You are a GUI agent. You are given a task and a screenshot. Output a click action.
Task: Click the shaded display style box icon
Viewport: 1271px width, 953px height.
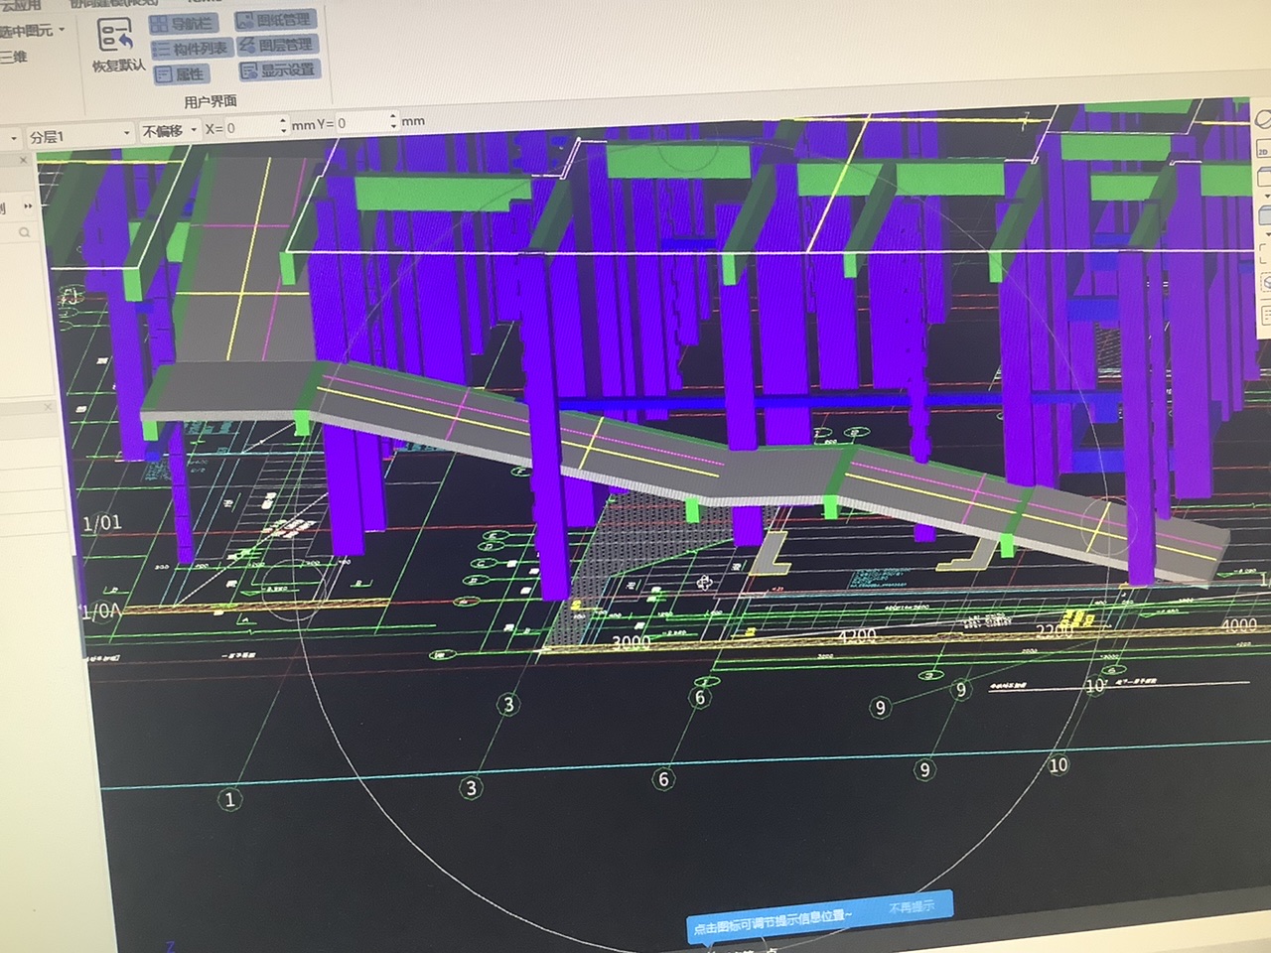(x=1265, y=214)
